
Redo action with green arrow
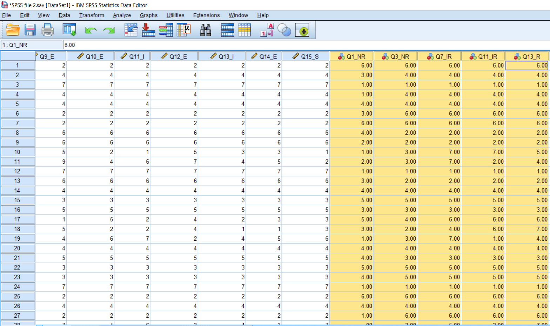point(109,30)
